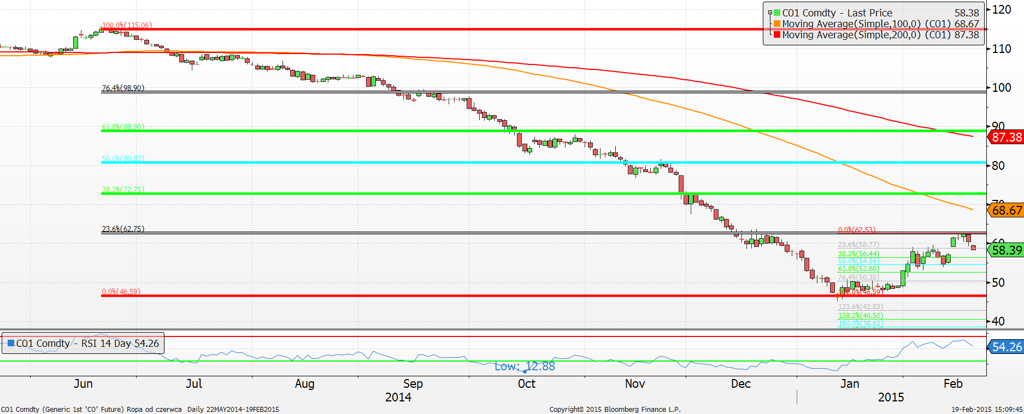Click the blue RSI legend swatch
Viewport: 1024px width, 414px height.
tap(10, 343)
